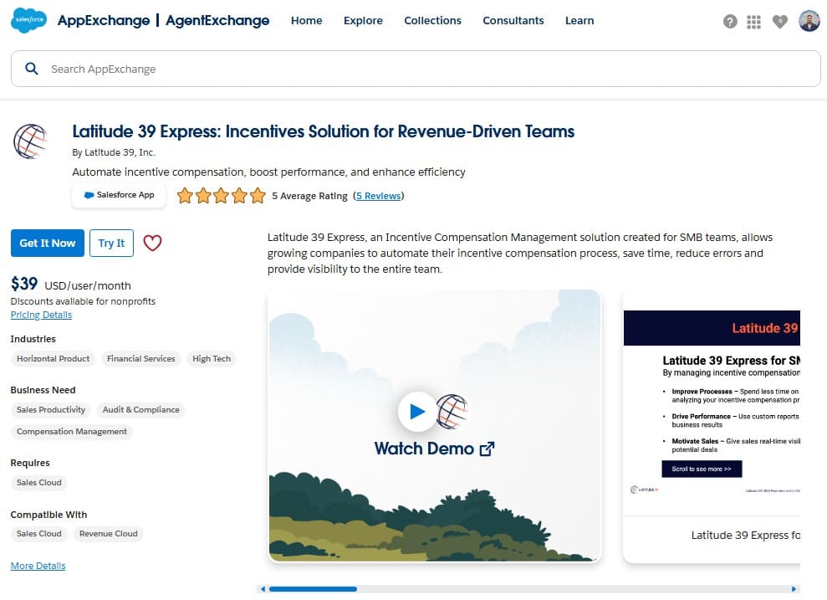Click the search magnifier icon
Image resolution: width=827 pixels, height=600 pixels.
click(x=32, y=69)
